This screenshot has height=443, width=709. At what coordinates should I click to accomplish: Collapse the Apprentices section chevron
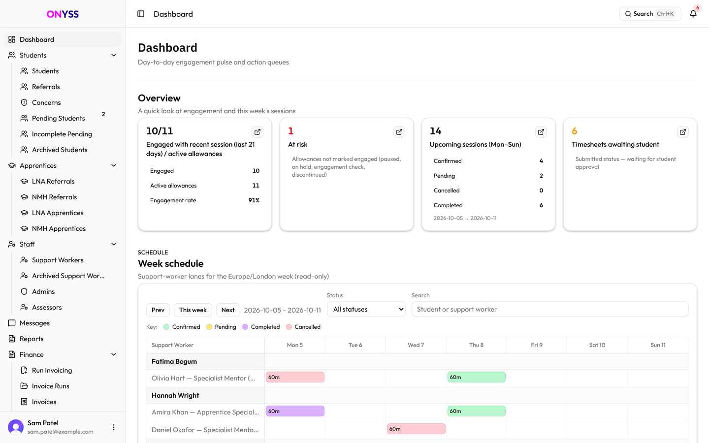pyautogui.click(x=114, y=165)
